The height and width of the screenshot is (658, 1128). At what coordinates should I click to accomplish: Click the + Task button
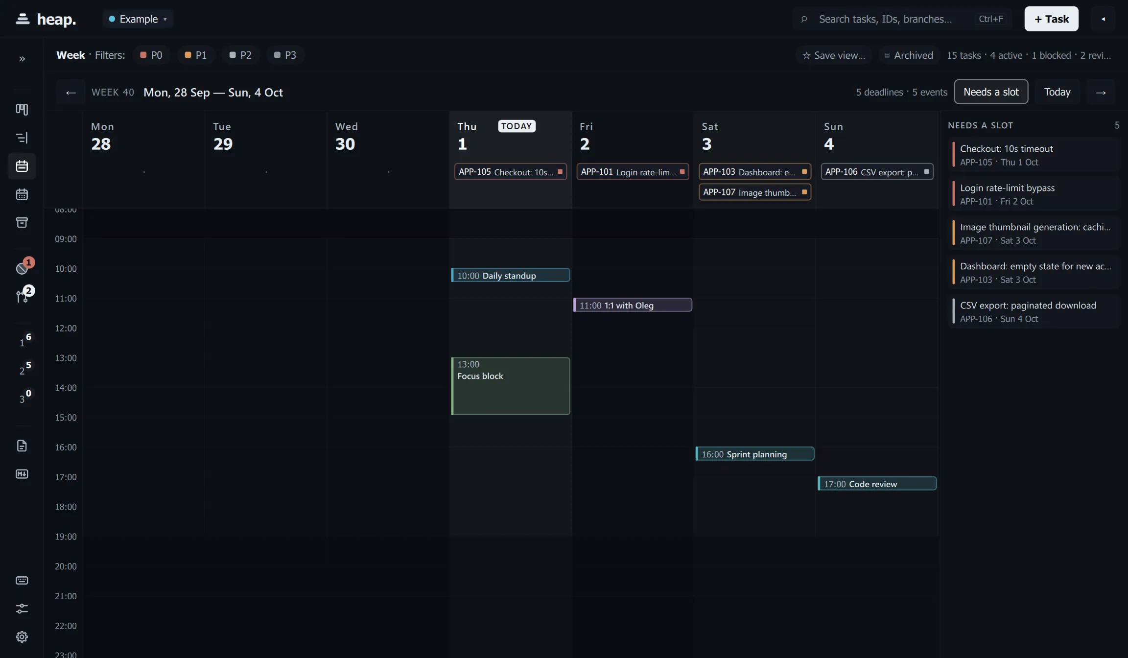click(1051, 19)
